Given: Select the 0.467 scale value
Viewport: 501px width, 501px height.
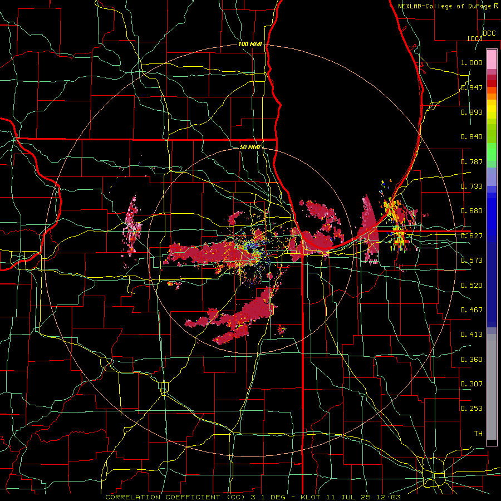Looking at the screenshot, I should (x=471, y=310).
